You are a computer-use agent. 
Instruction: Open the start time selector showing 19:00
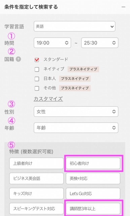tap(52, 43)
